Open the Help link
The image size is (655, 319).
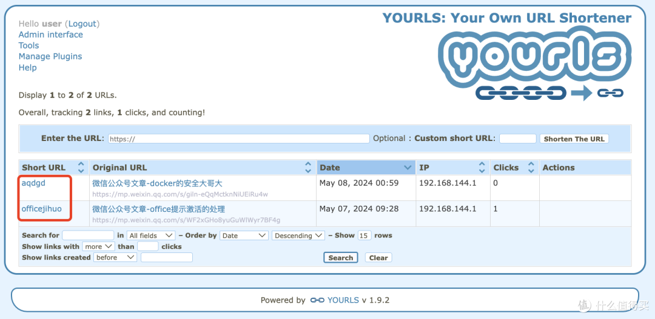click(27, 68)
